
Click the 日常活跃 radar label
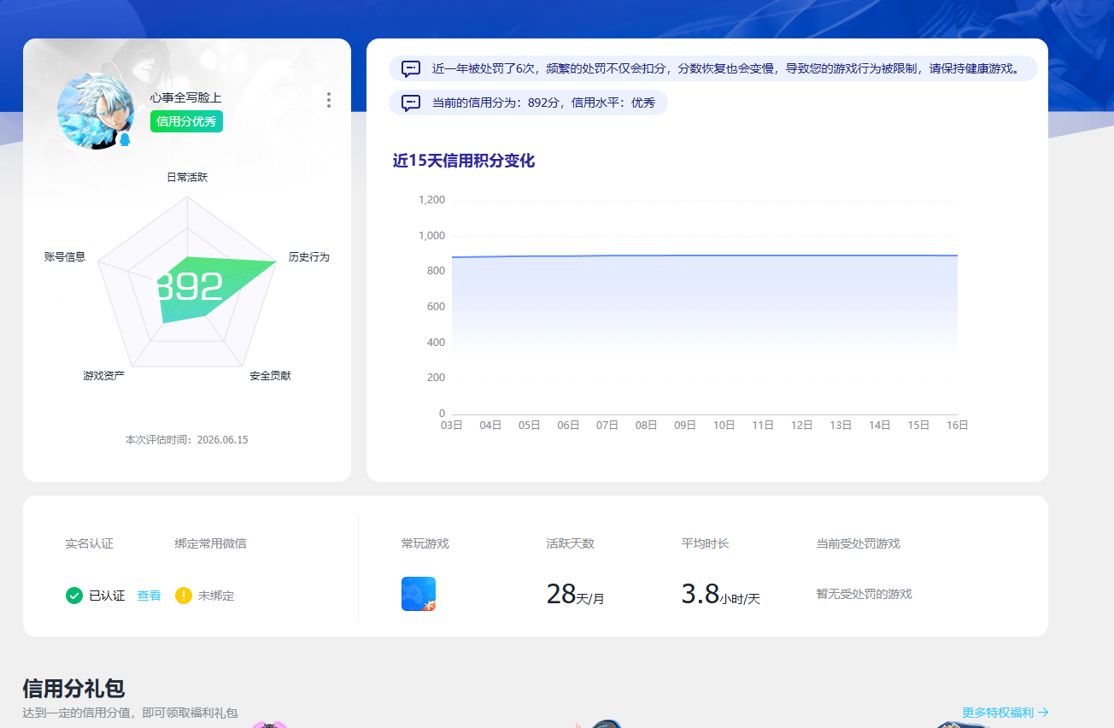tap(187, 177)
